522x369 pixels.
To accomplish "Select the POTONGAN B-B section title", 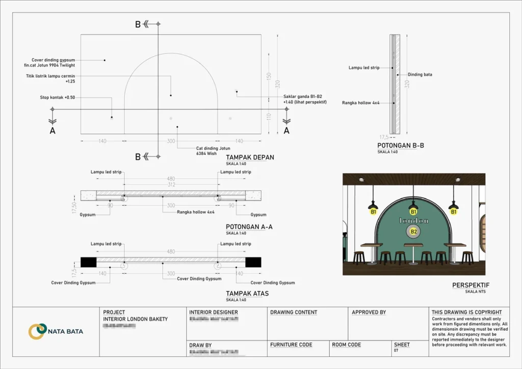I will [401, 146].
